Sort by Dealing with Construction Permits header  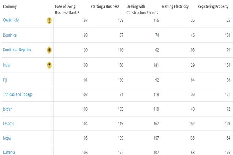click(142, 10)
